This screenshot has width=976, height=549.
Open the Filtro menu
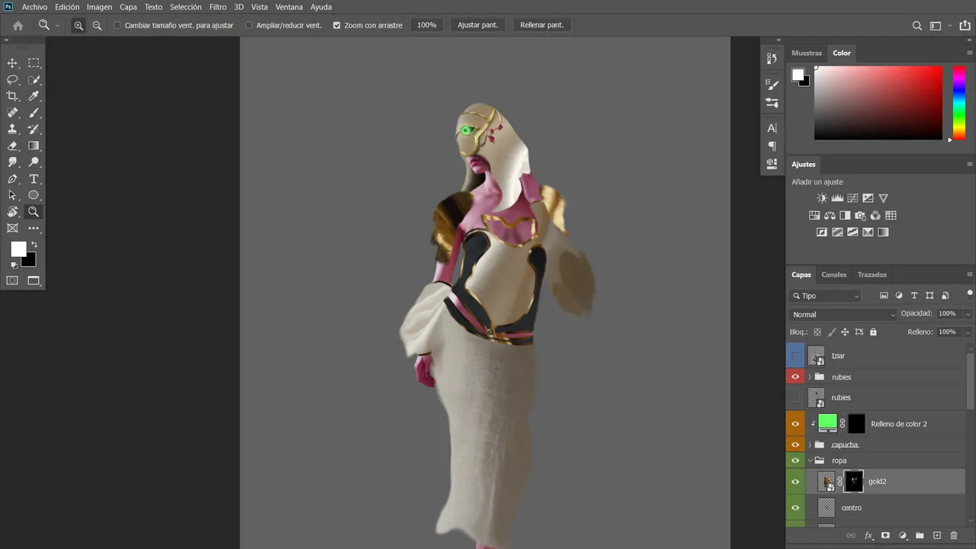[x=218, y=7]
